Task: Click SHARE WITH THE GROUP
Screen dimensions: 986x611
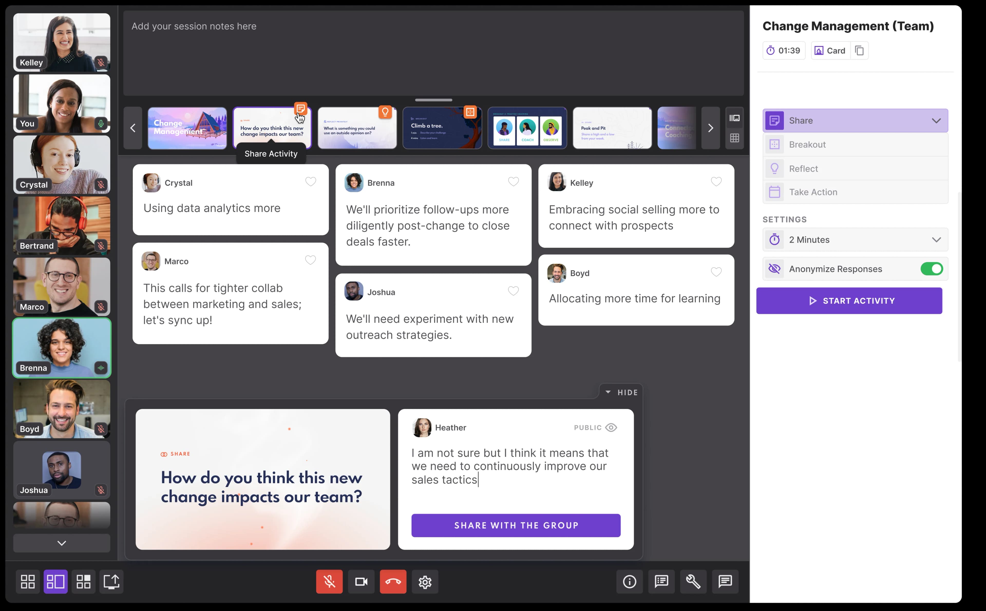Action: [x=516, y=525]
